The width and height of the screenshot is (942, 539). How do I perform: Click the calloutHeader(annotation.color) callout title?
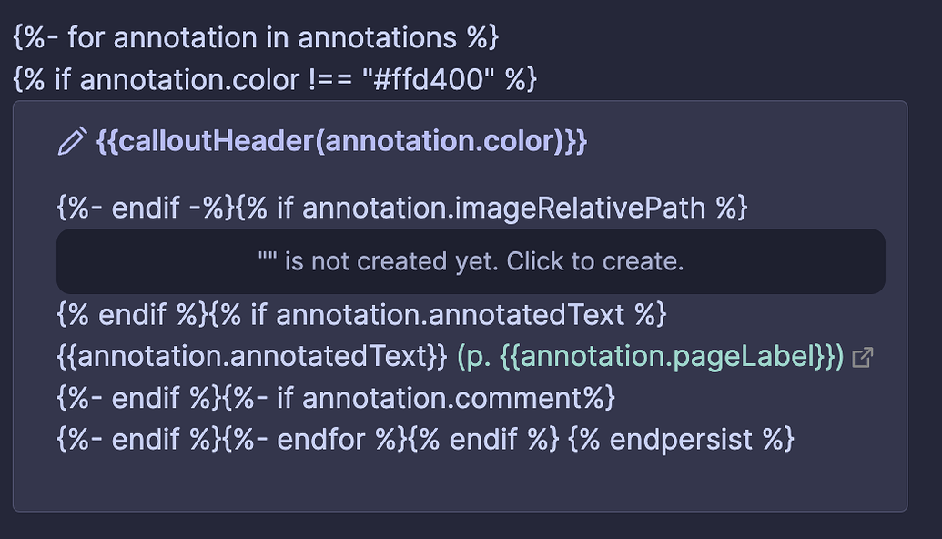tap(341, 141)
